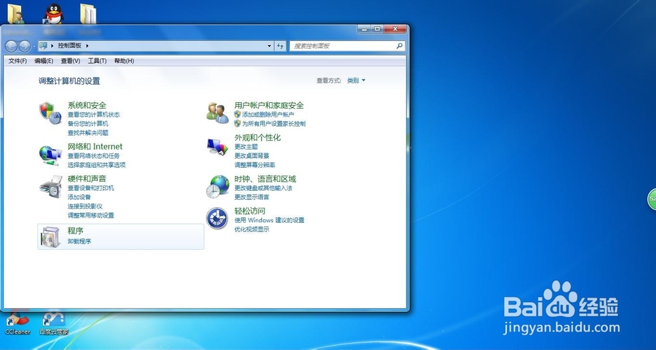Click 轻松访问 heading link
Image resolution: width=656 pixels, height=350 pixels.
[250, 211]
